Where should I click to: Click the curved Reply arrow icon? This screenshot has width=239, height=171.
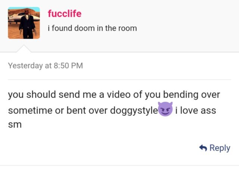click(x=203, y=148)
